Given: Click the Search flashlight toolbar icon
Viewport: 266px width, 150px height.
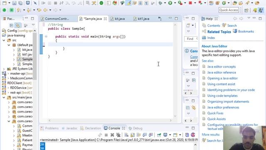Looking at the screenshot, I should [248, 3].
